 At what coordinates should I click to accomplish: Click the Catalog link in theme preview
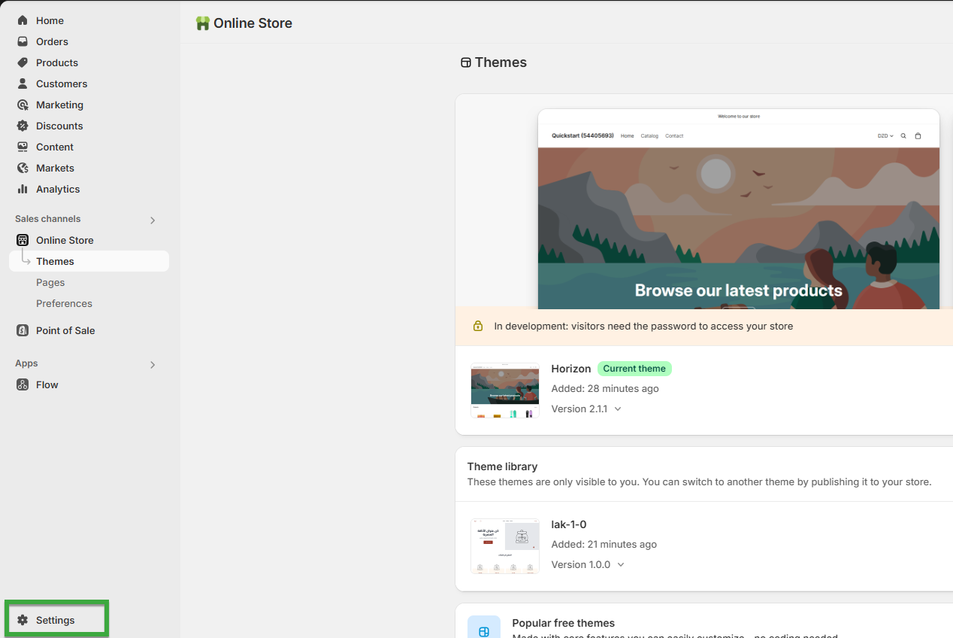(x=649, y=136)
